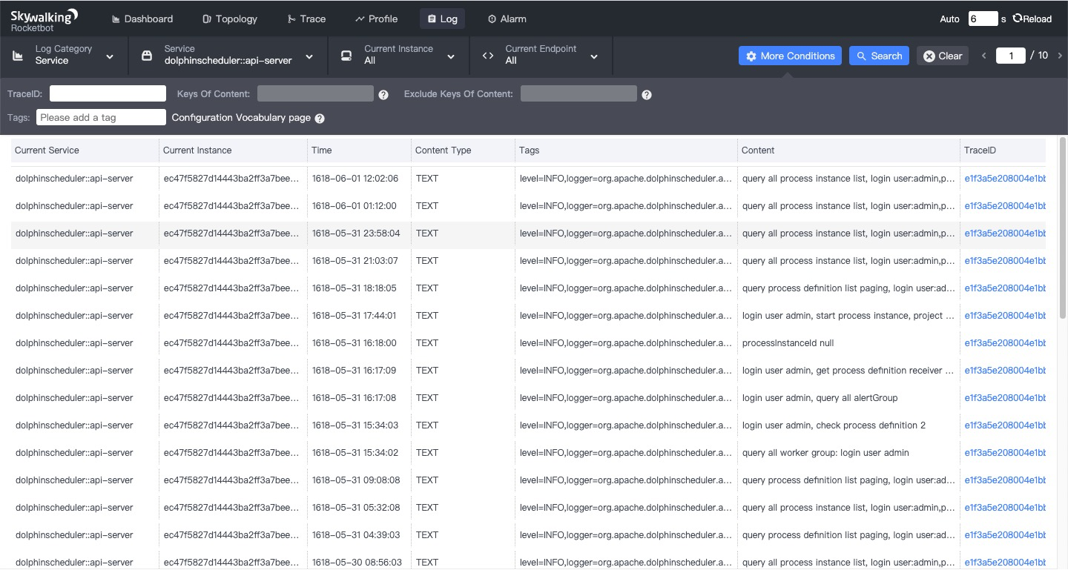Go to the Profile tab
1068x570 pixels.
click(x=376, y=19)
